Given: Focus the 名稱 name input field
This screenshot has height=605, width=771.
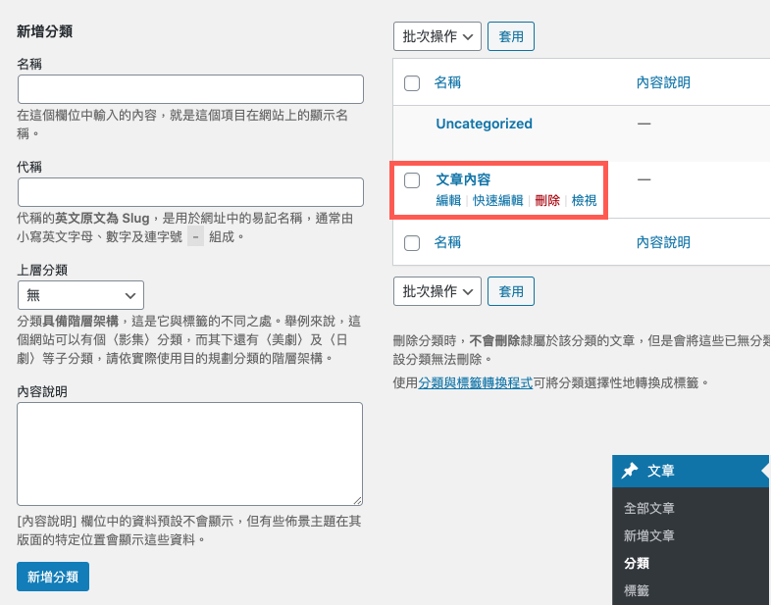Looking at the screenshot, I should coord(190,89).
